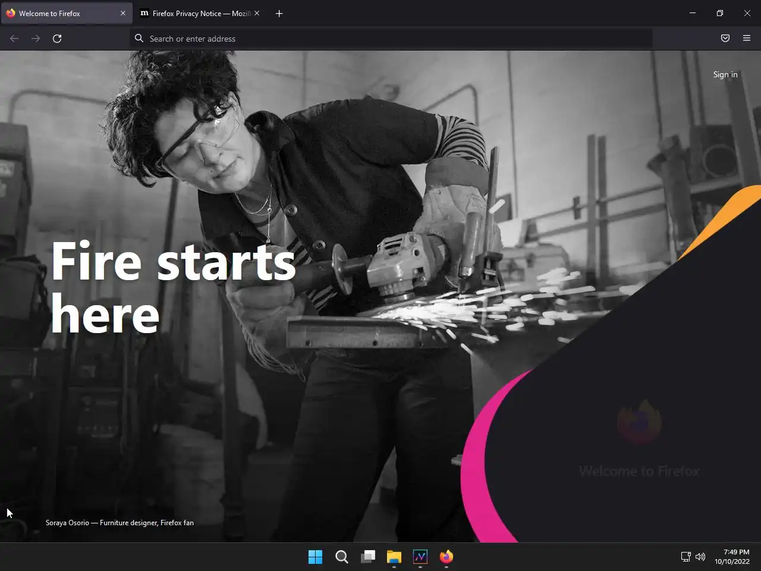Viewport: 761px width, 571px height.
Task: Close the Firefox Privacy Notice tab
Action: [257, 13]
